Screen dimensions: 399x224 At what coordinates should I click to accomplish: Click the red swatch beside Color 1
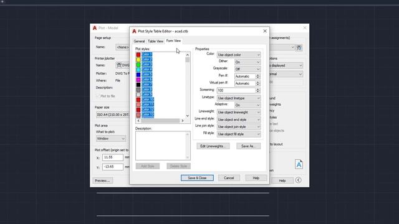pyautogui.click(x=138, y=55)
